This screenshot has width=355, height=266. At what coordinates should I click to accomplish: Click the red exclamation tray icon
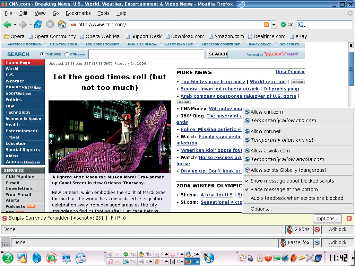click(268, 258)
